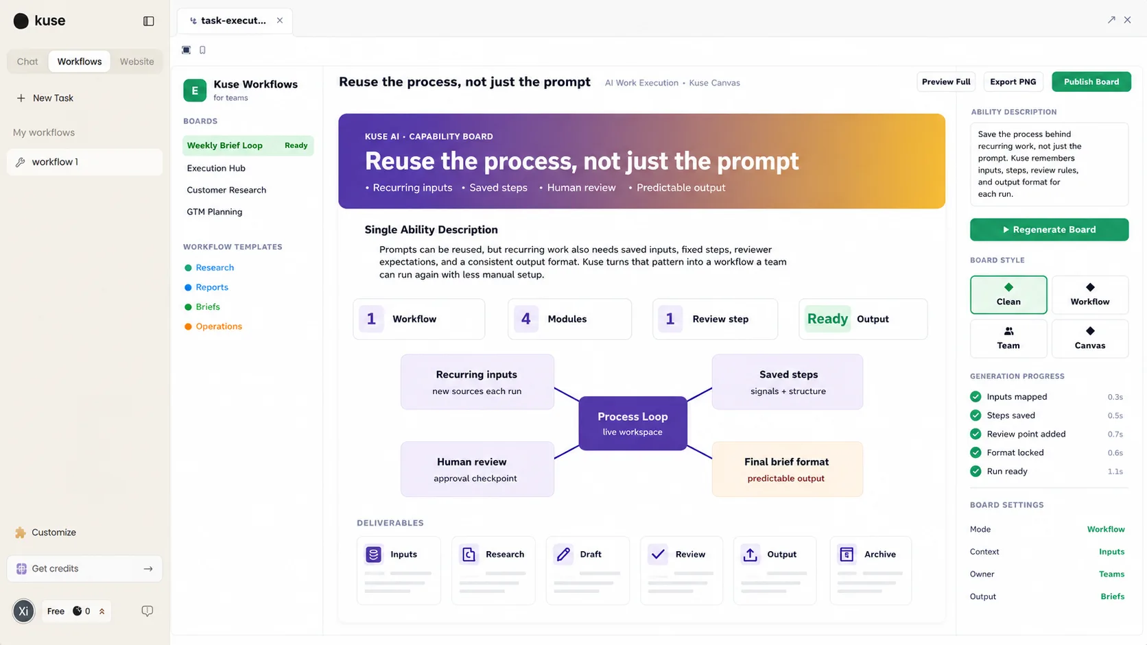Switch to the Chat tab

[27, 62]
